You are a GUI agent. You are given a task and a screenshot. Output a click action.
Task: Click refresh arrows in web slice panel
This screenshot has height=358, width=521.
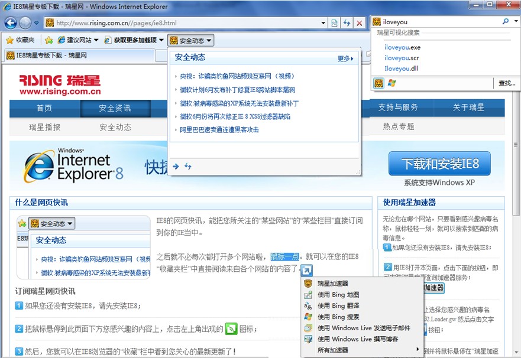[x=188, y=167]
